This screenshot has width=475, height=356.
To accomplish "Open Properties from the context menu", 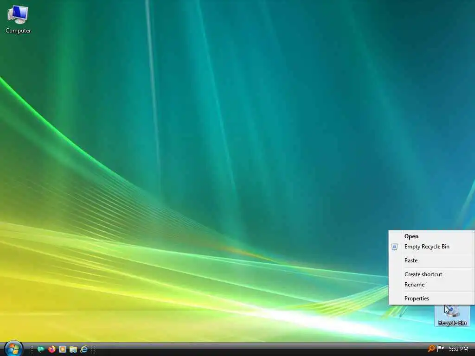I will pyautogui.click(x=431, y=299).
